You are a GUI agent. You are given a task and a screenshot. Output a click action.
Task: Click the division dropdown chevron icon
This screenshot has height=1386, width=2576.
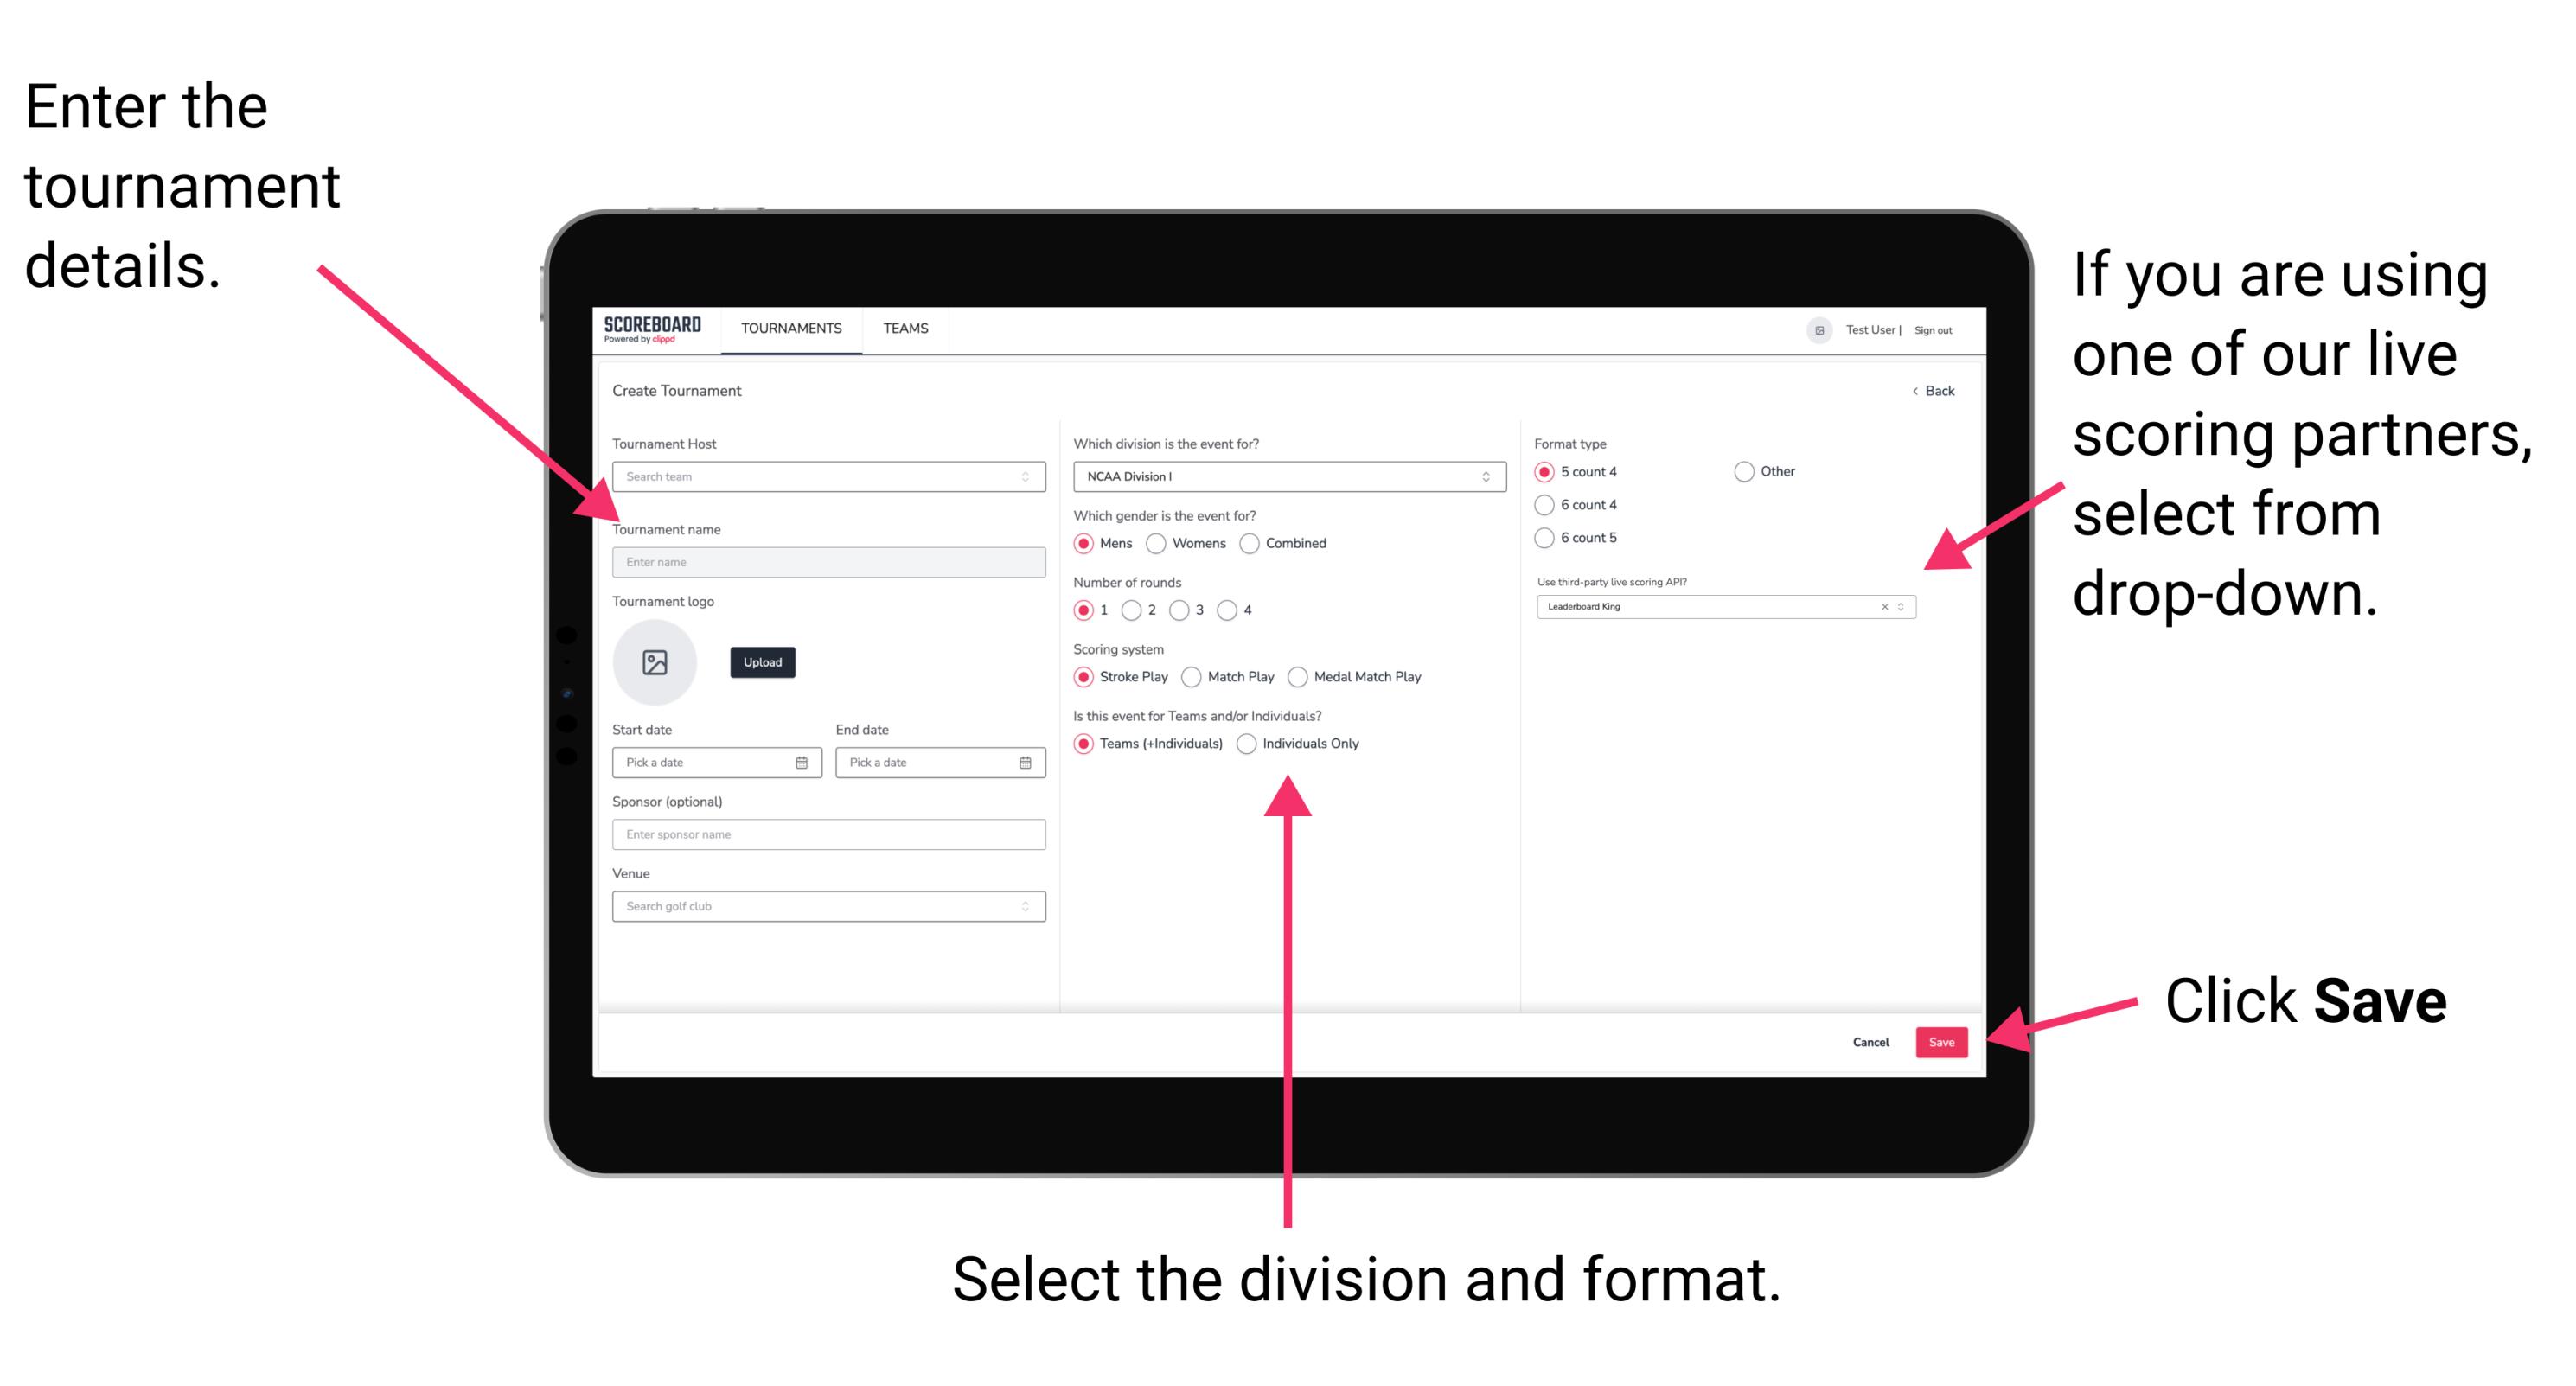click(1486, 476)
